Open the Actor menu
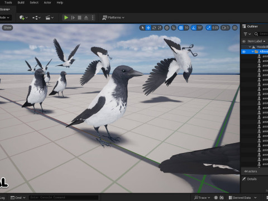 [x=47, y=3]
